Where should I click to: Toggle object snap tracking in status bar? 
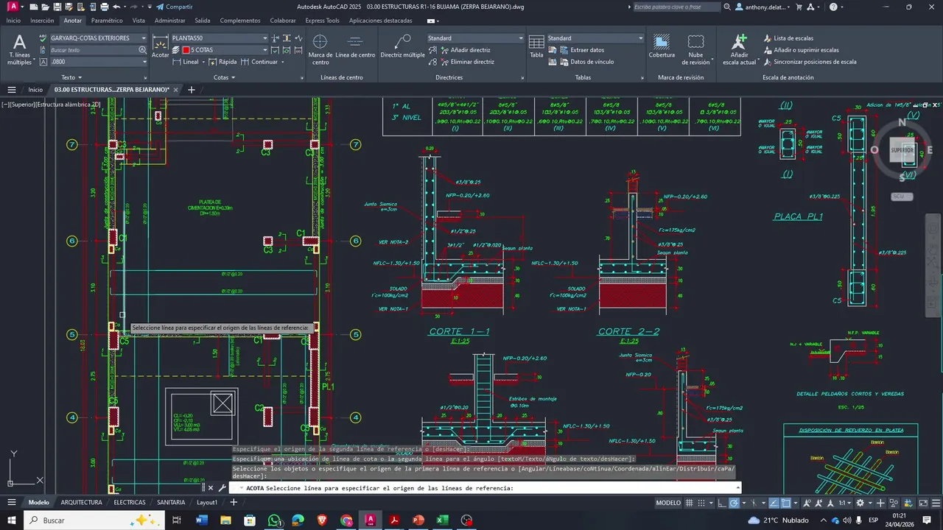point(773,503)
